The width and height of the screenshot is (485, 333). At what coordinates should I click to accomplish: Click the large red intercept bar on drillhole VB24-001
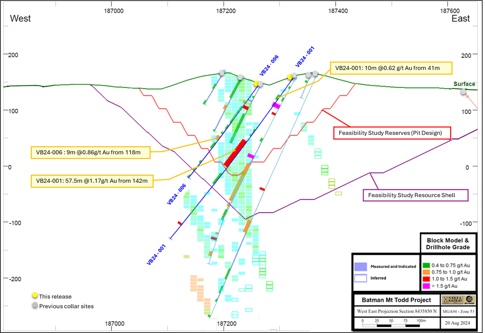pyautogui.click(x=235, y=152)
